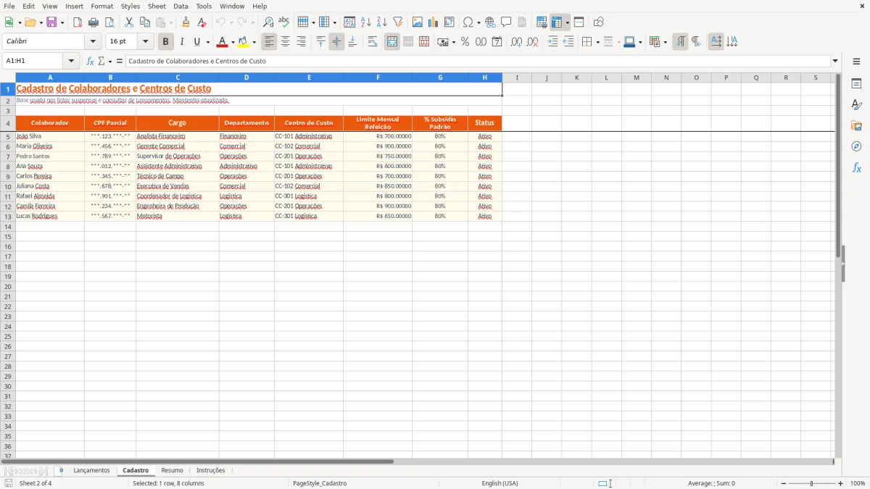
Task: Click the Define Print Area icon
Action: pos(542,22)
